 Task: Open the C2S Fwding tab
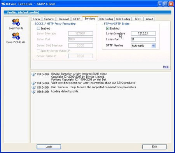106,19
